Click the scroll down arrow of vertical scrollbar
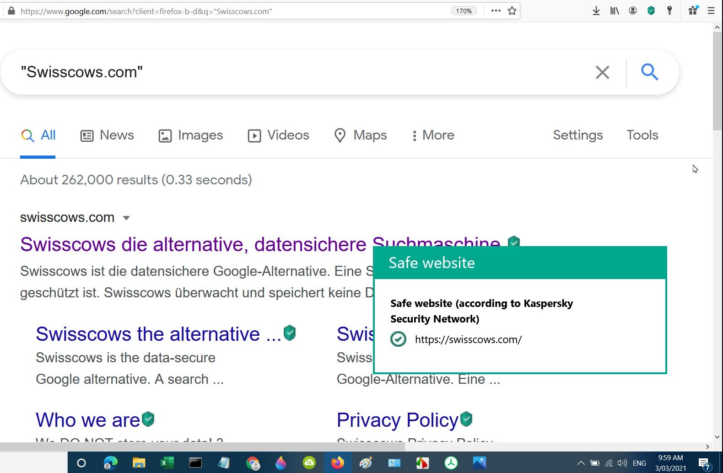 [x=717, y=437]
